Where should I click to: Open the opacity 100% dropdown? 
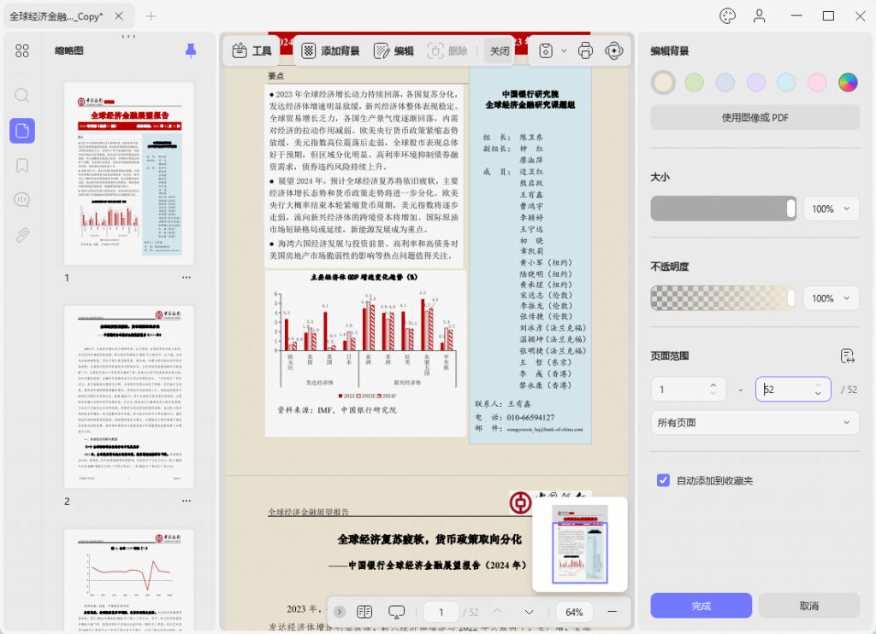tap(831, 298)
